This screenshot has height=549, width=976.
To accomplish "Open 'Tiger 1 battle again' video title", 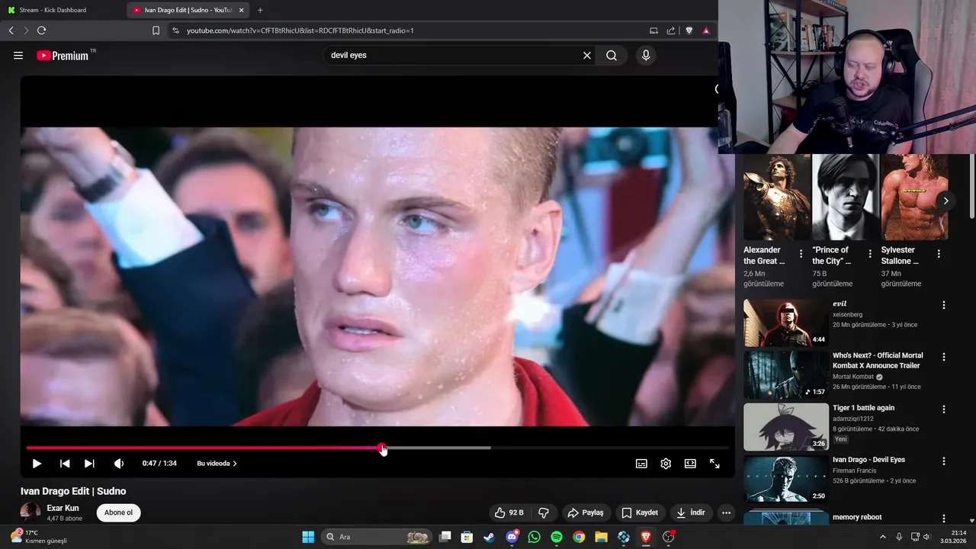I will (x=863, y=408).
